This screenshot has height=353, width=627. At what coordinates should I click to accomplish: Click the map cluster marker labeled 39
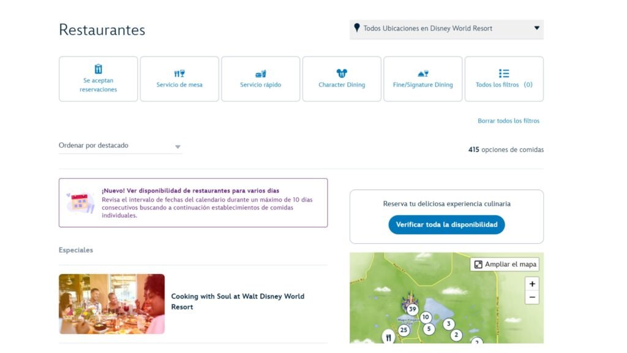point(413,309)
